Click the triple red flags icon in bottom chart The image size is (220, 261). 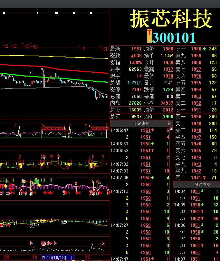(50, 243)
